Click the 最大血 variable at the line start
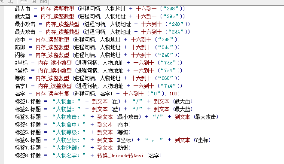Viewport: 284px width, 164px height. (x=22, y=9)
